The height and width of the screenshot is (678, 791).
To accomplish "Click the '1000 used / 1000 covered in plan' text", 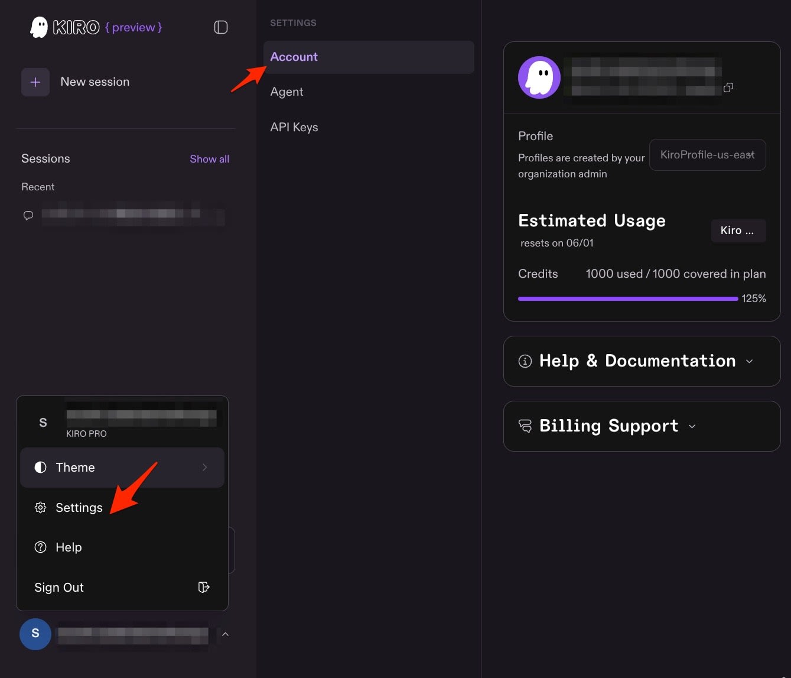I will [x=676, y=274].
